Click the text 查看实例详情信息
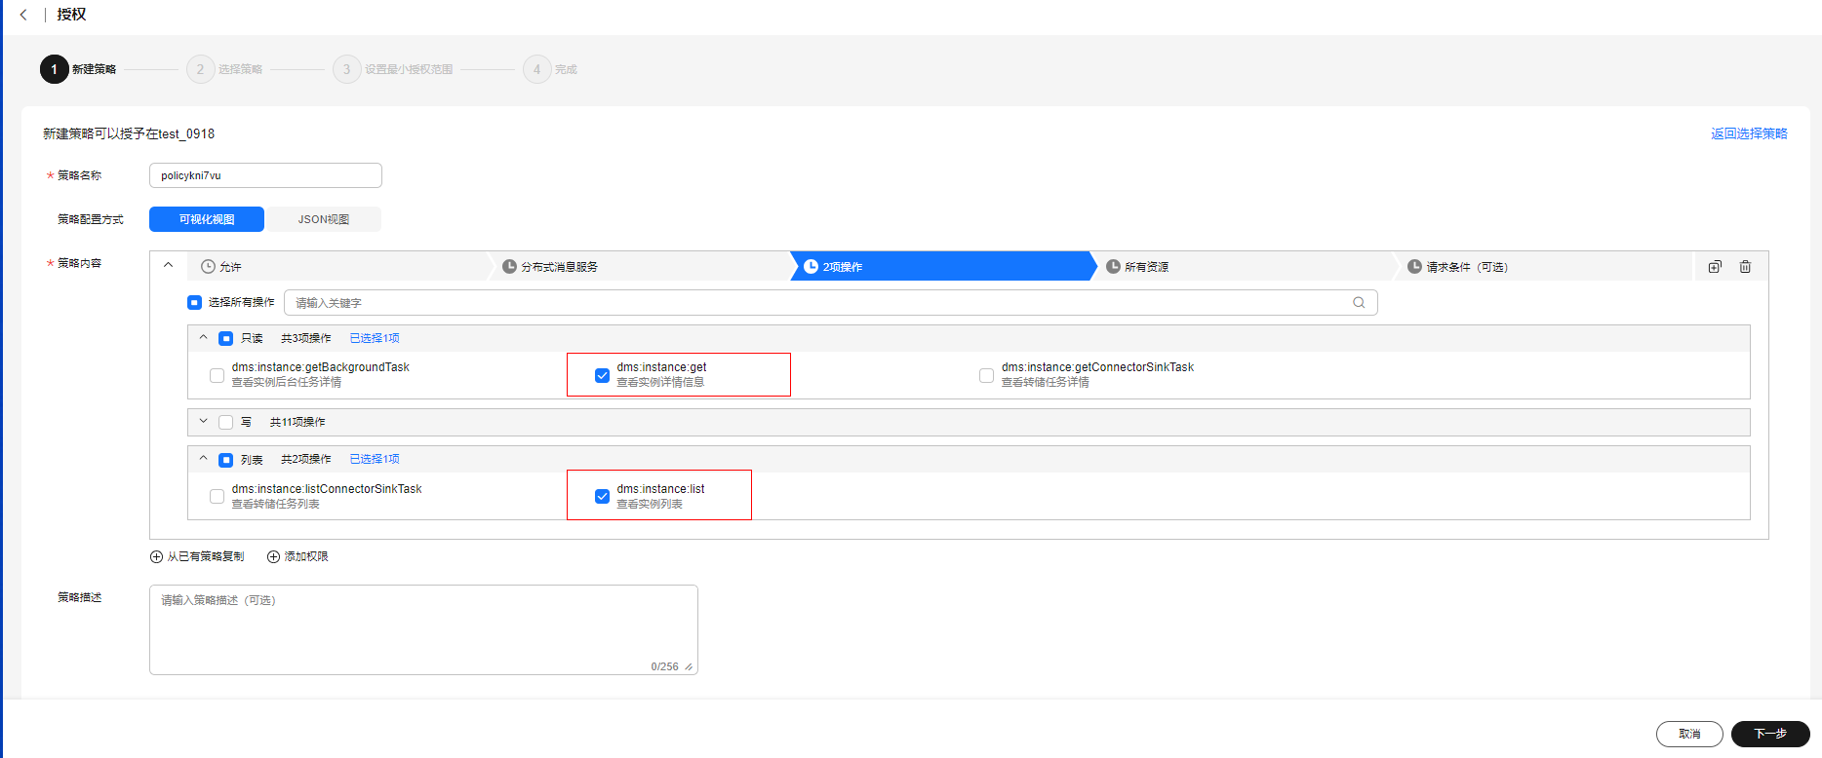1822x758 pixels. pos(660,383)
